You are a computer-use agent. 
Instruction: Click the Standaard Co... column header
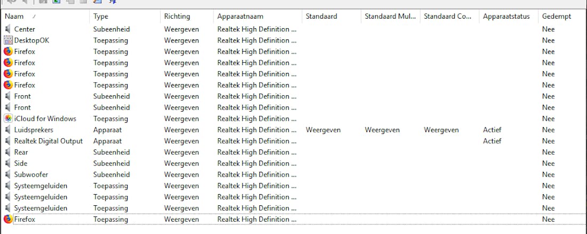[450, 16]
